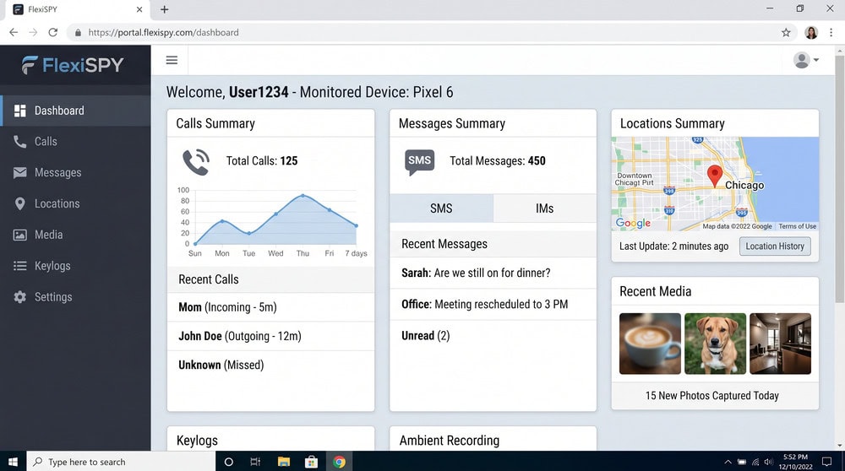The image size is (845, 471).
Task: Click the Media picture icon
Action: [20, 235]
